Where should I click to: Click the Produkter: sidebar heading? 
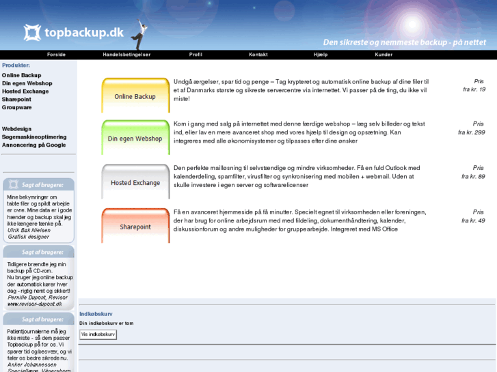coord(16,66)
